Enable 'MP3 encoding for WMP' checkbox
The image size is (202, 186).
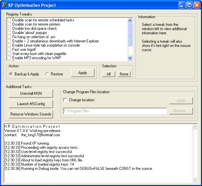tap(9, 58)
